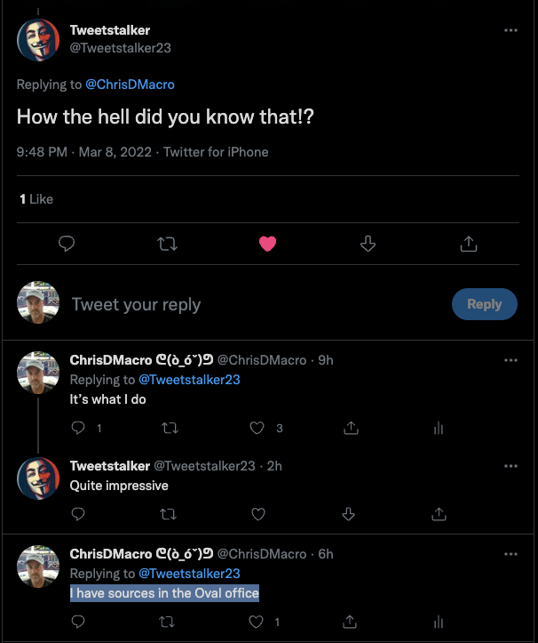This screenshot has height=643, width=538.
Task: Retweet the main 'How the hell' tweet
Action: coord(166,244)
